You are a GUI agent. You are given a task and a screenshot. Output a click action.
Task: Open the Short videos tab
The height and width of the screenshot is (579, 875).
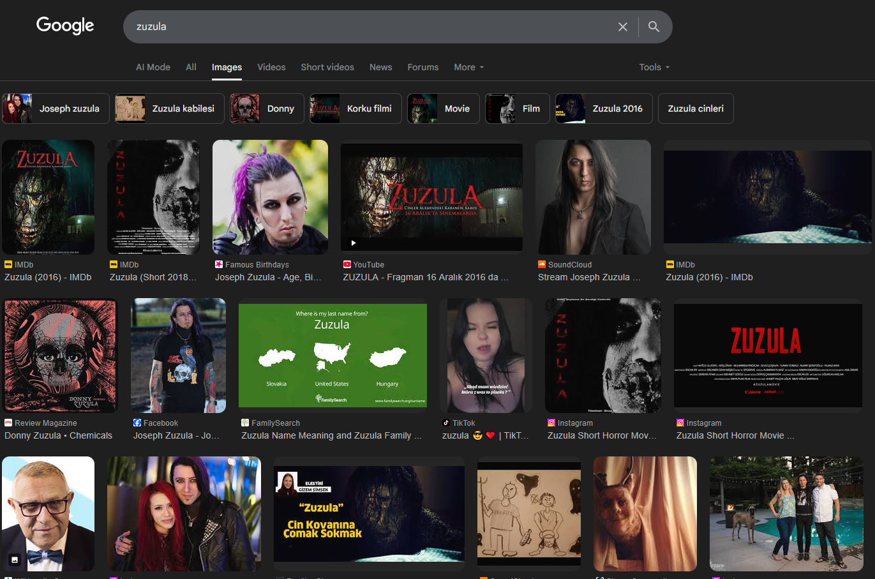click(x=327, y=67)
